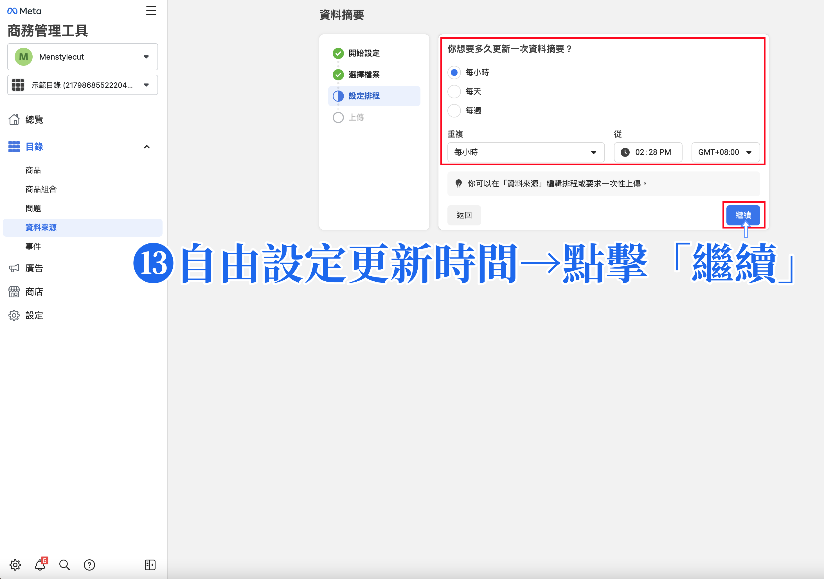
Task: Open the GMT+08:00 timezone dropdown
Action: point(725,152)
